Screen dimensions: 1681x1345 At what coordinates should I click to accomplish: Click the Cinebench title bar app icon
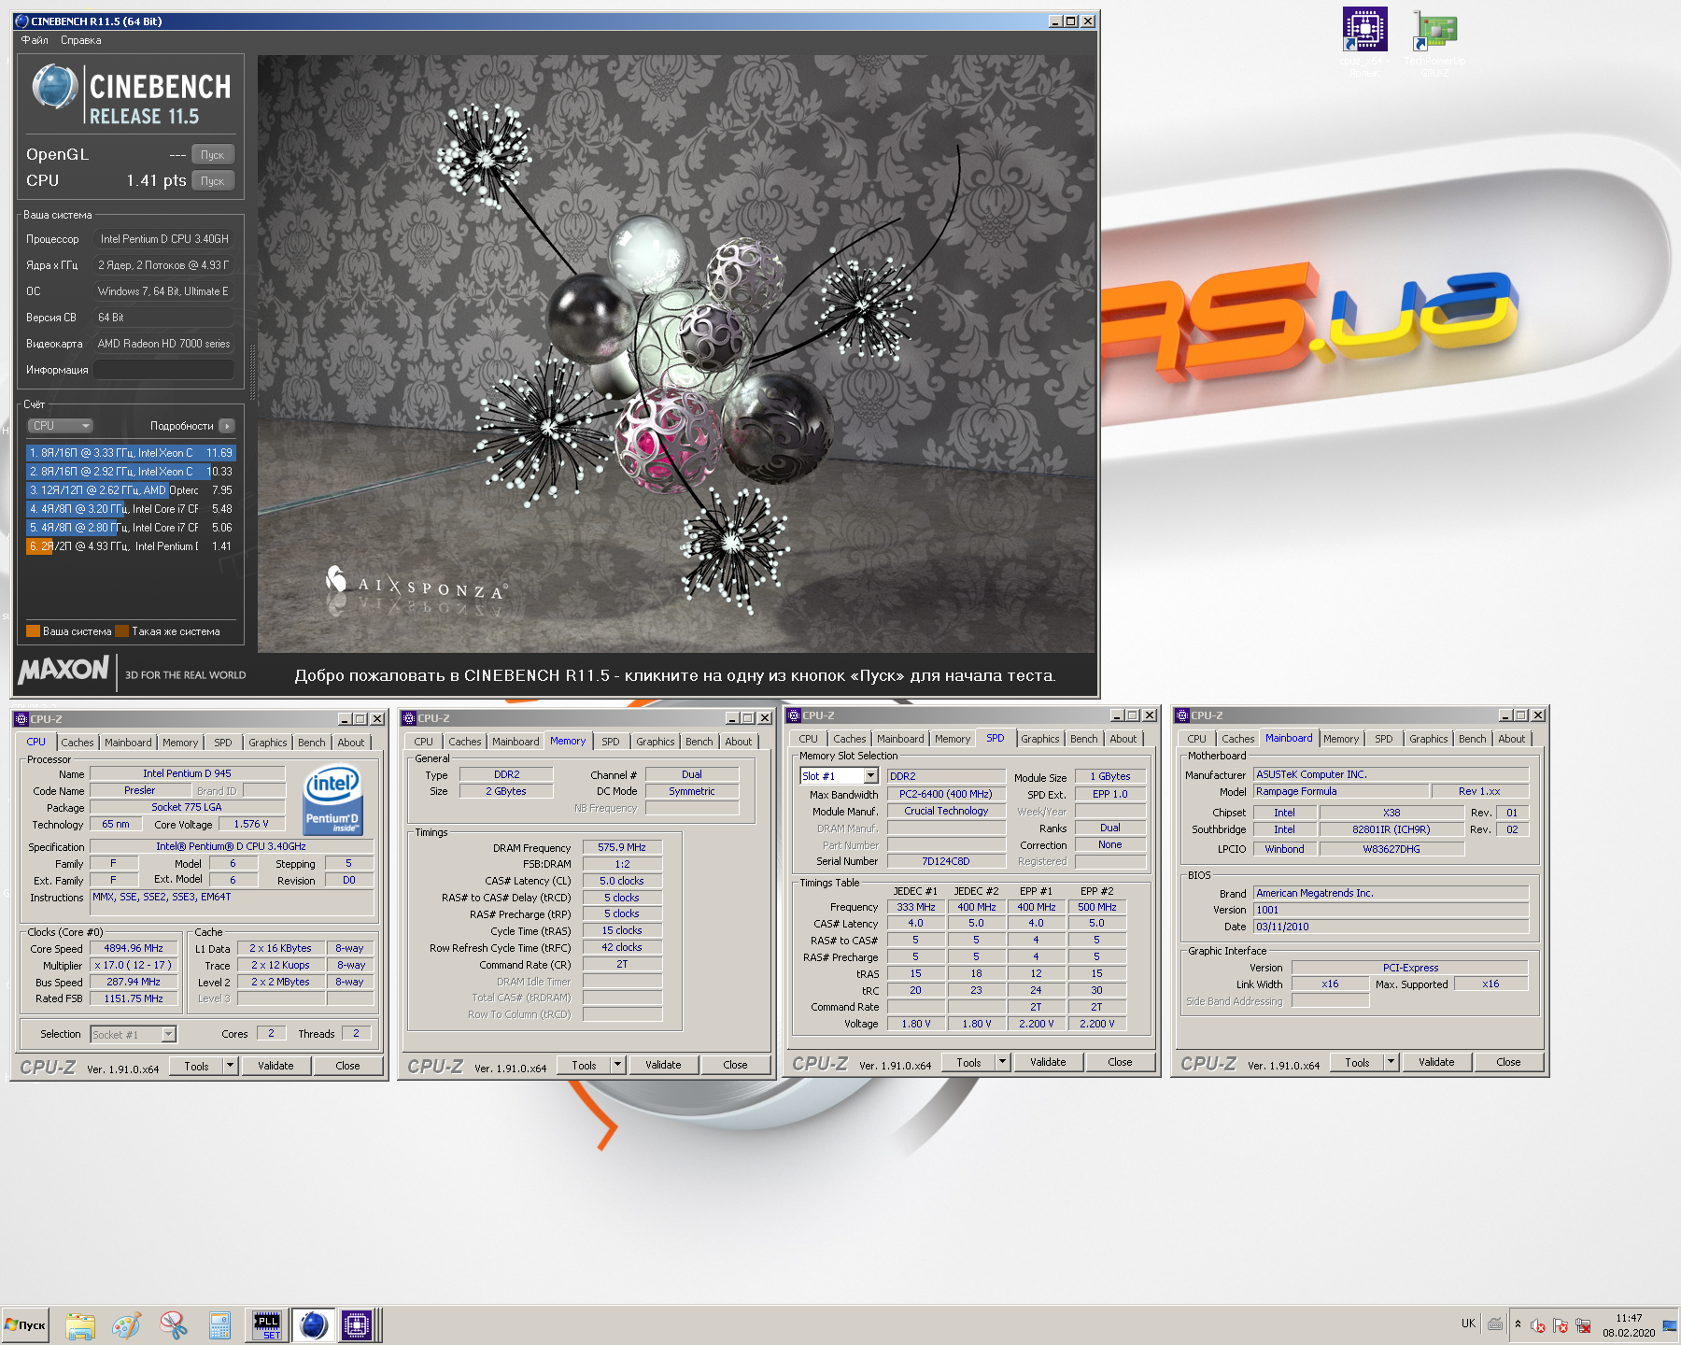click(x=21, y=21)
